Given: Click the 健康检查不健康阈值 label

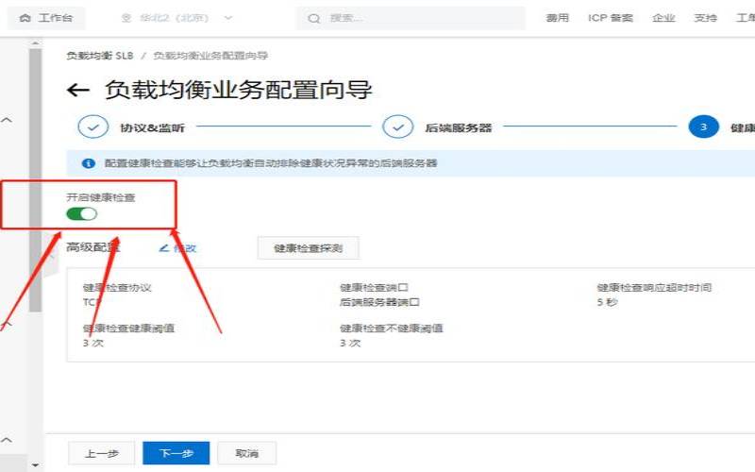Looking at the screenshot, I should tap(391, 329).
